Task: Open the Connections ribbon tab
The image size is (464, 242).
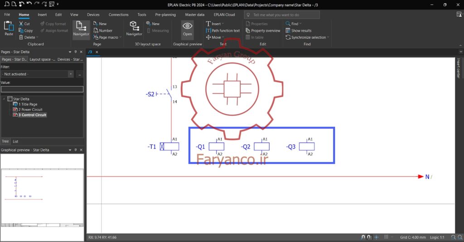Action: point(118,14)
